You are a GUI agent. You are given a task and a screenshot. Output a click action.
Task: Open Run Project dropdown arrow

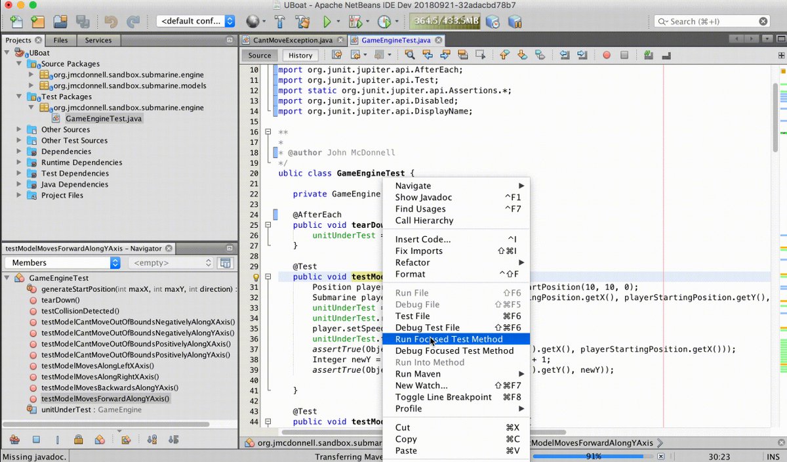click(x=339, y=22)
